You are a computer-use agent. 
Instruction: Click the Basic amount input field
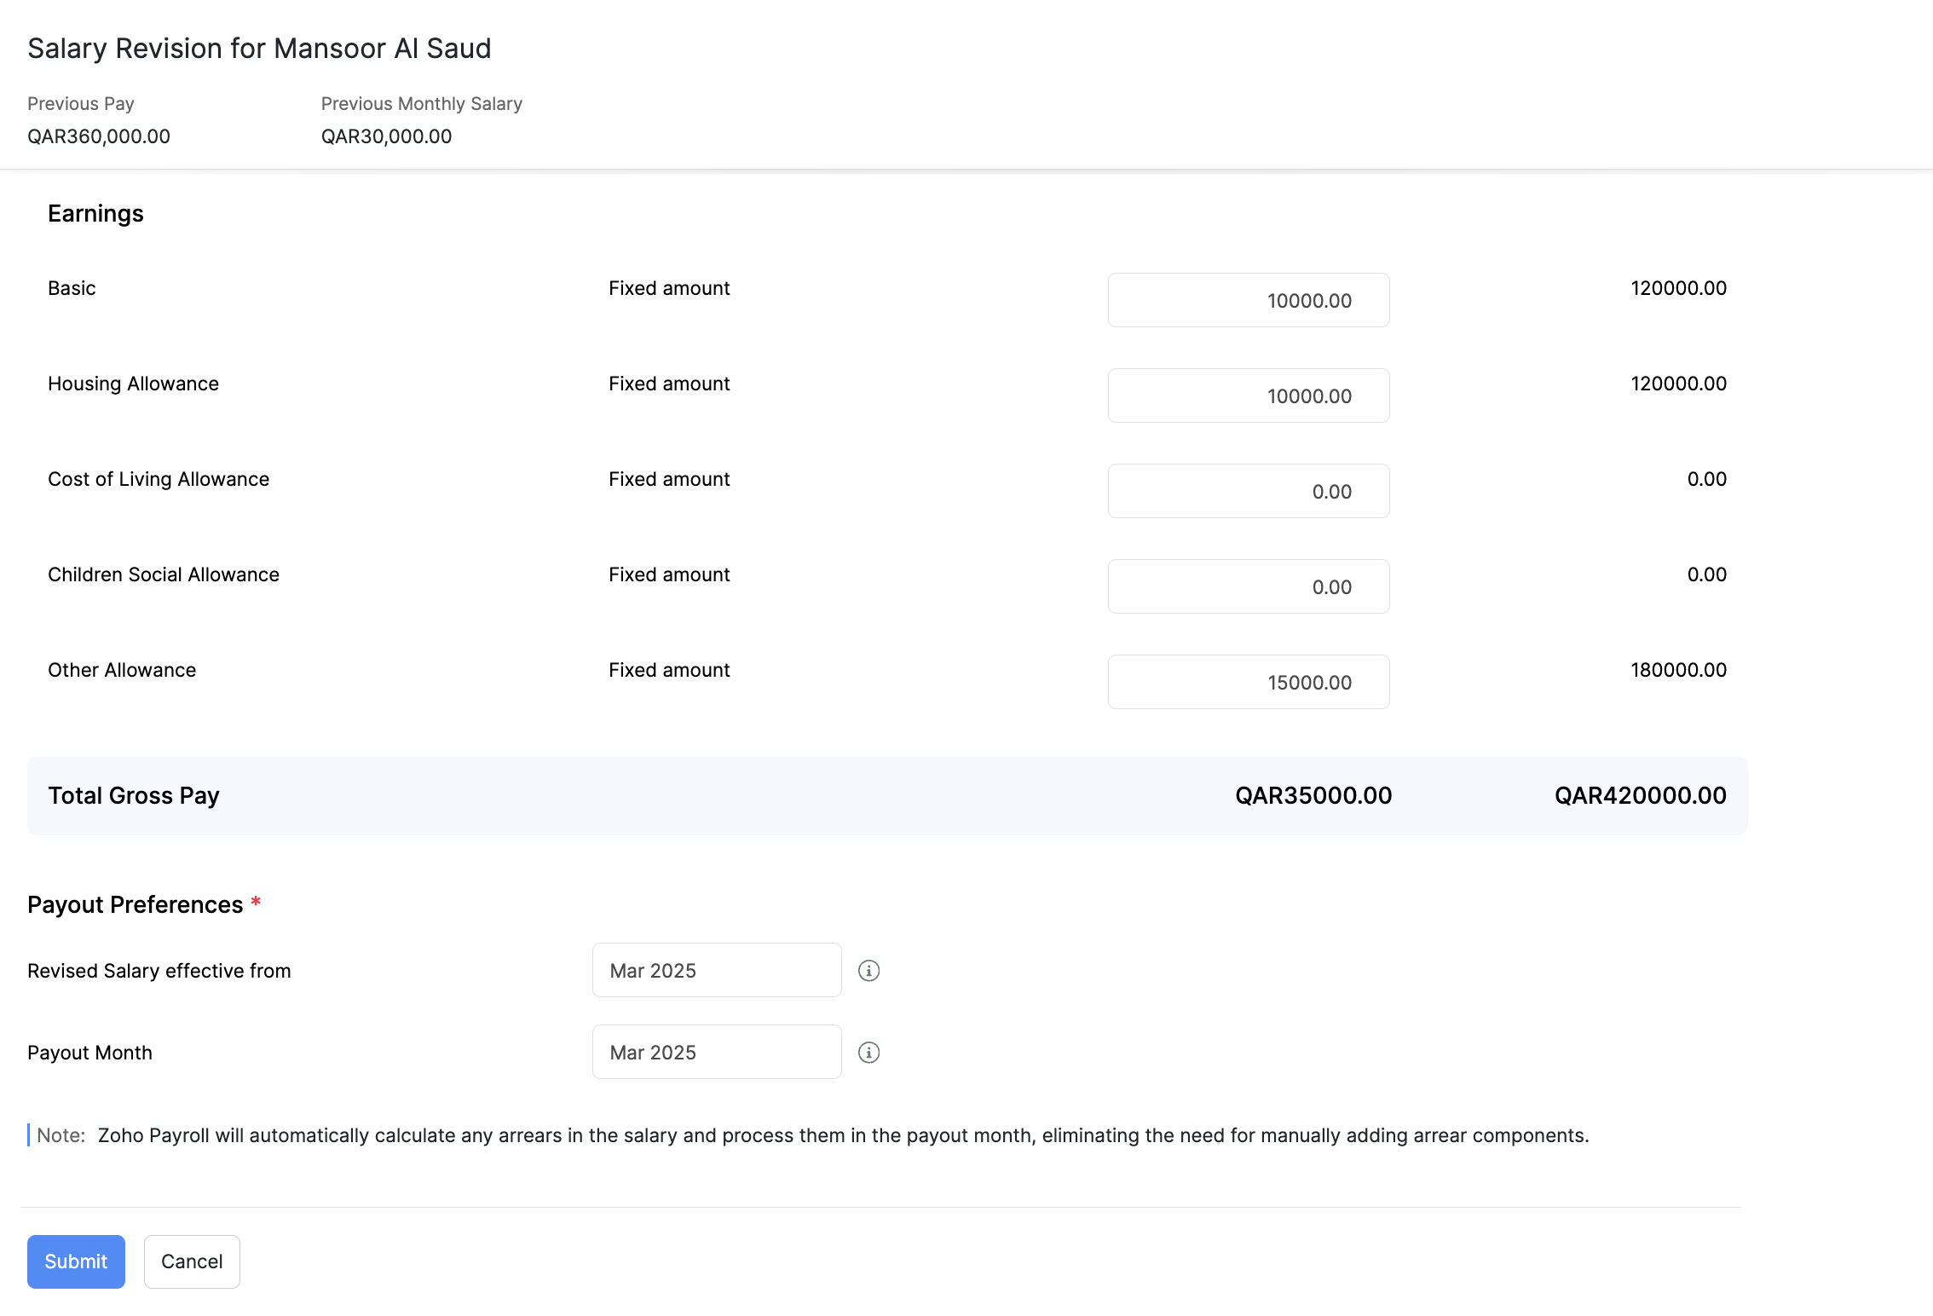click(1248, 300)
